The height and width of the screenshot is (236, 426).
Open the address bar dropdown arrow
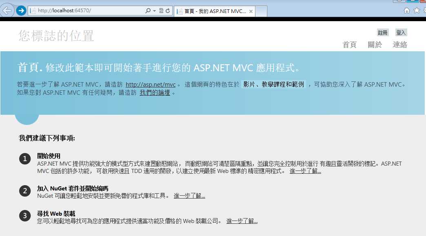[x=154, y=11]
